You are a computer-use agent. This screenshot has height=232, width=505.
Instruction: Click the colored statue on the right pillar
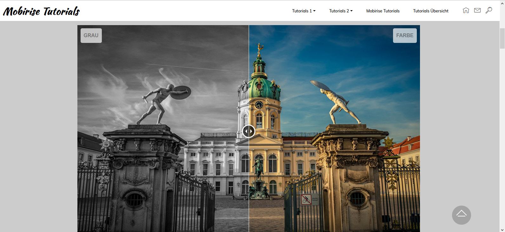pyautogui.click(x=336, y=102)
